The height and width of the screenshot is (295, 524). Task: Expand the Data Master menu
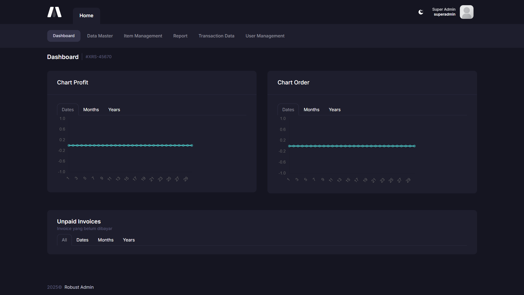pyautogui.click(x=100, y=36)
